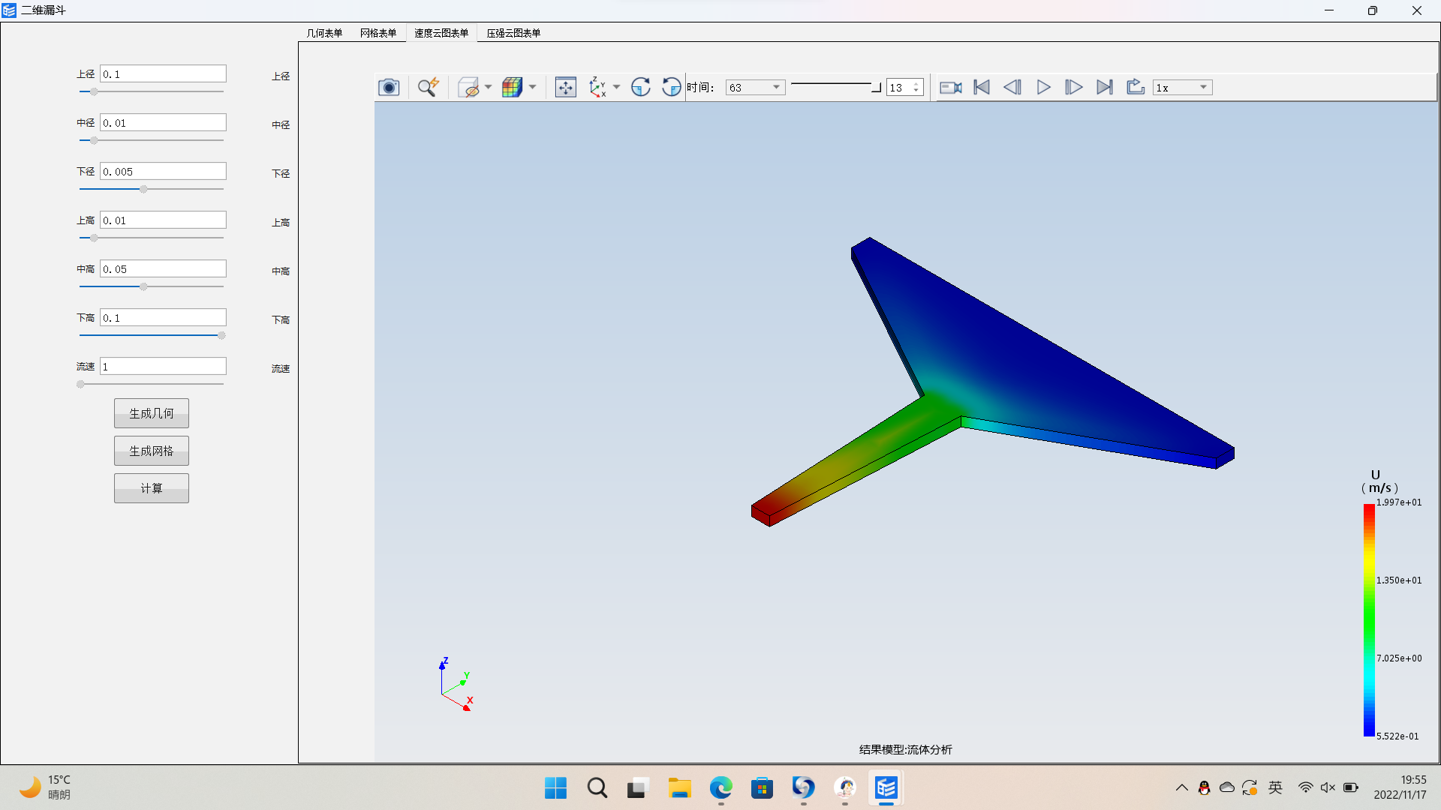The height and width of the screenshot is (810, 1441).
Task: Click the time slider handle in the toolbar
Action: 876,88
